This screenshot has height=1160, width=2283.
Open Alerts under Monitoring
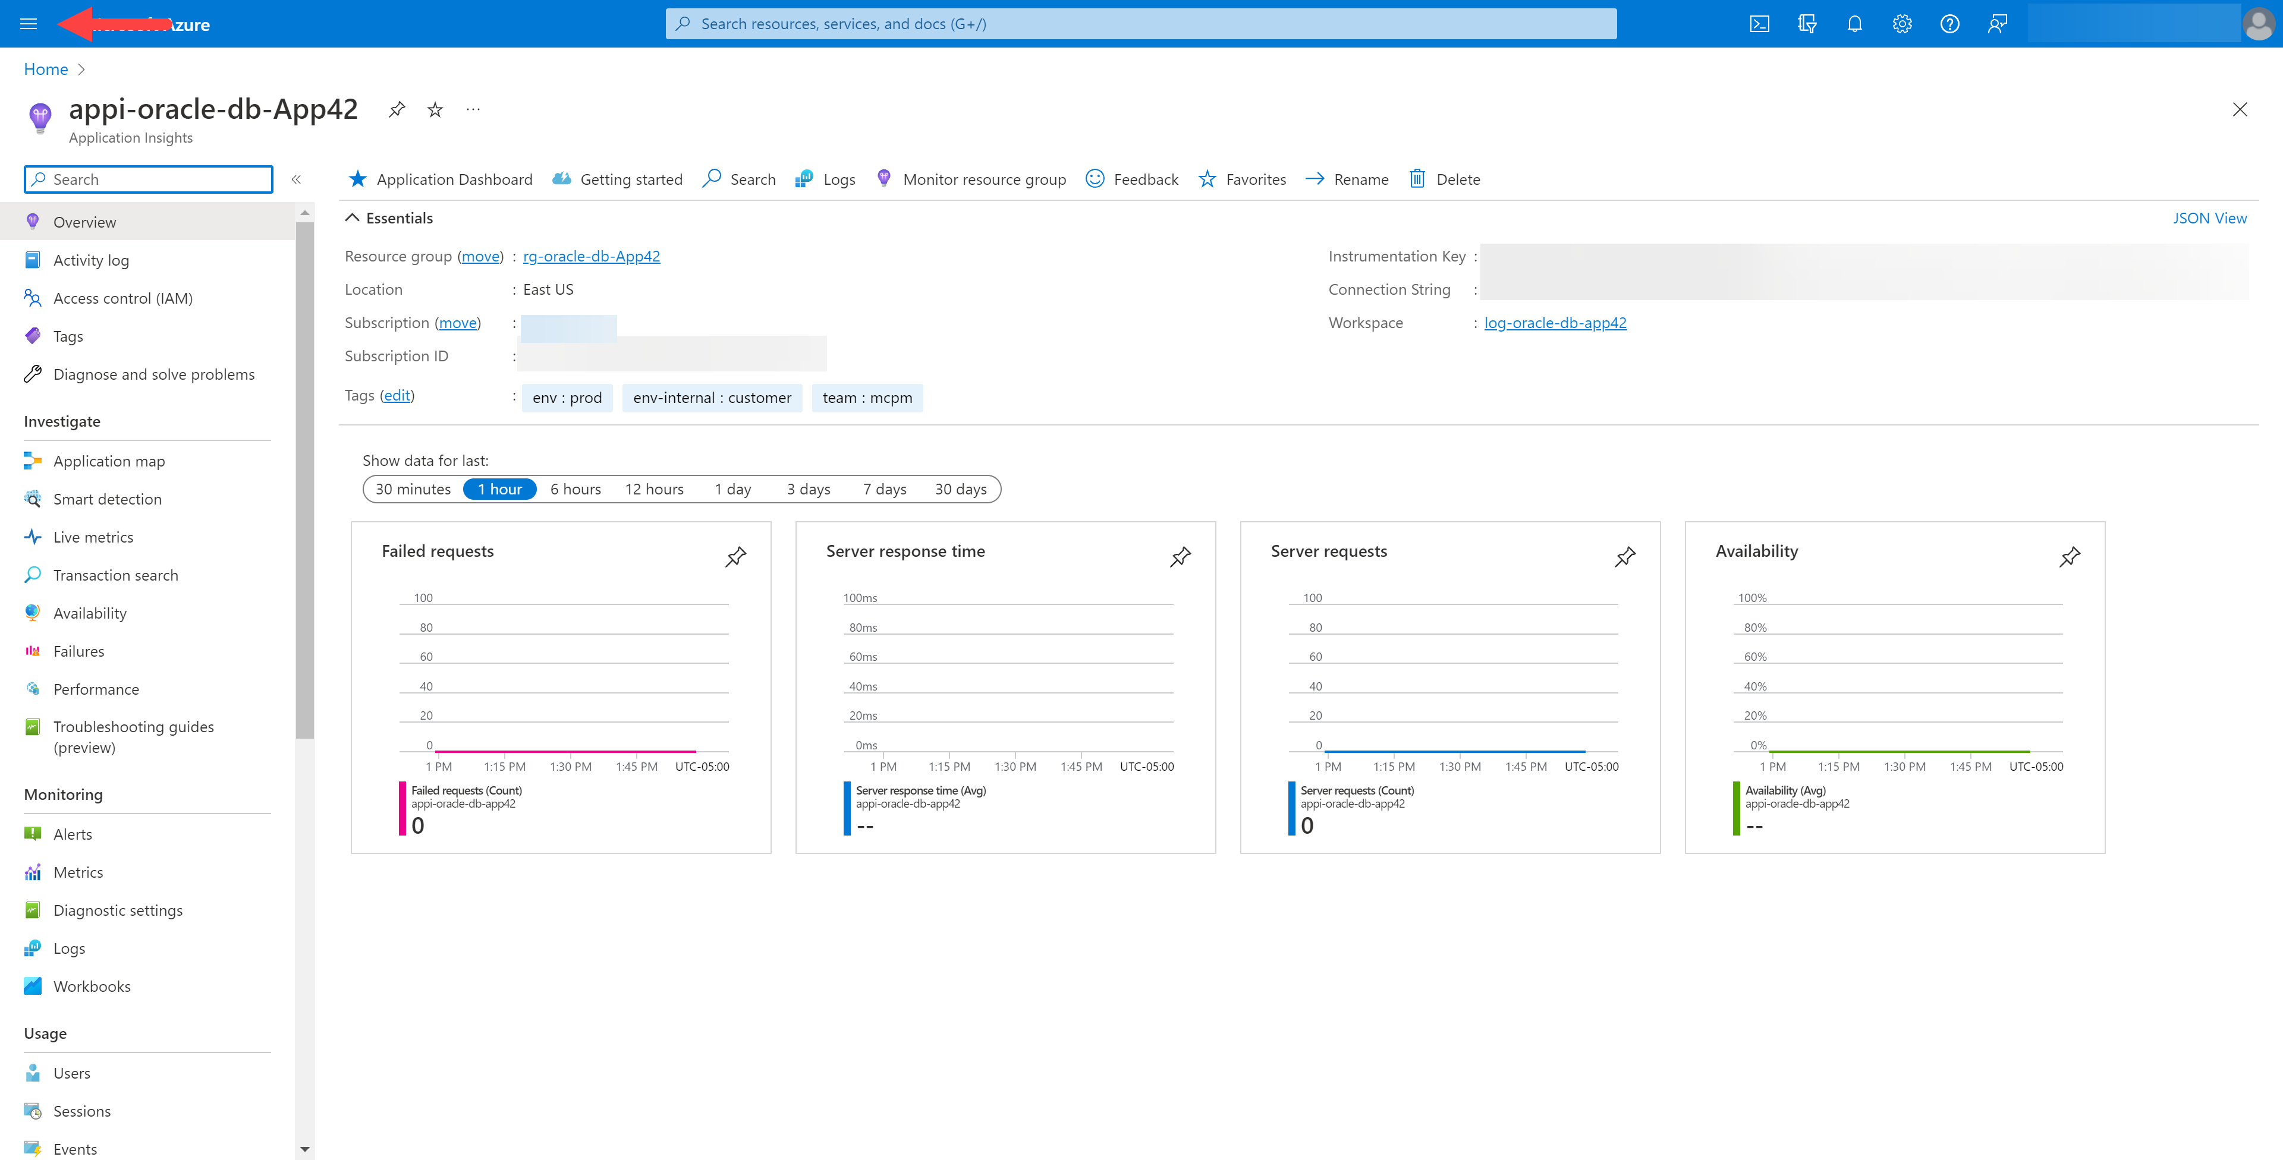tap(147, 834)
